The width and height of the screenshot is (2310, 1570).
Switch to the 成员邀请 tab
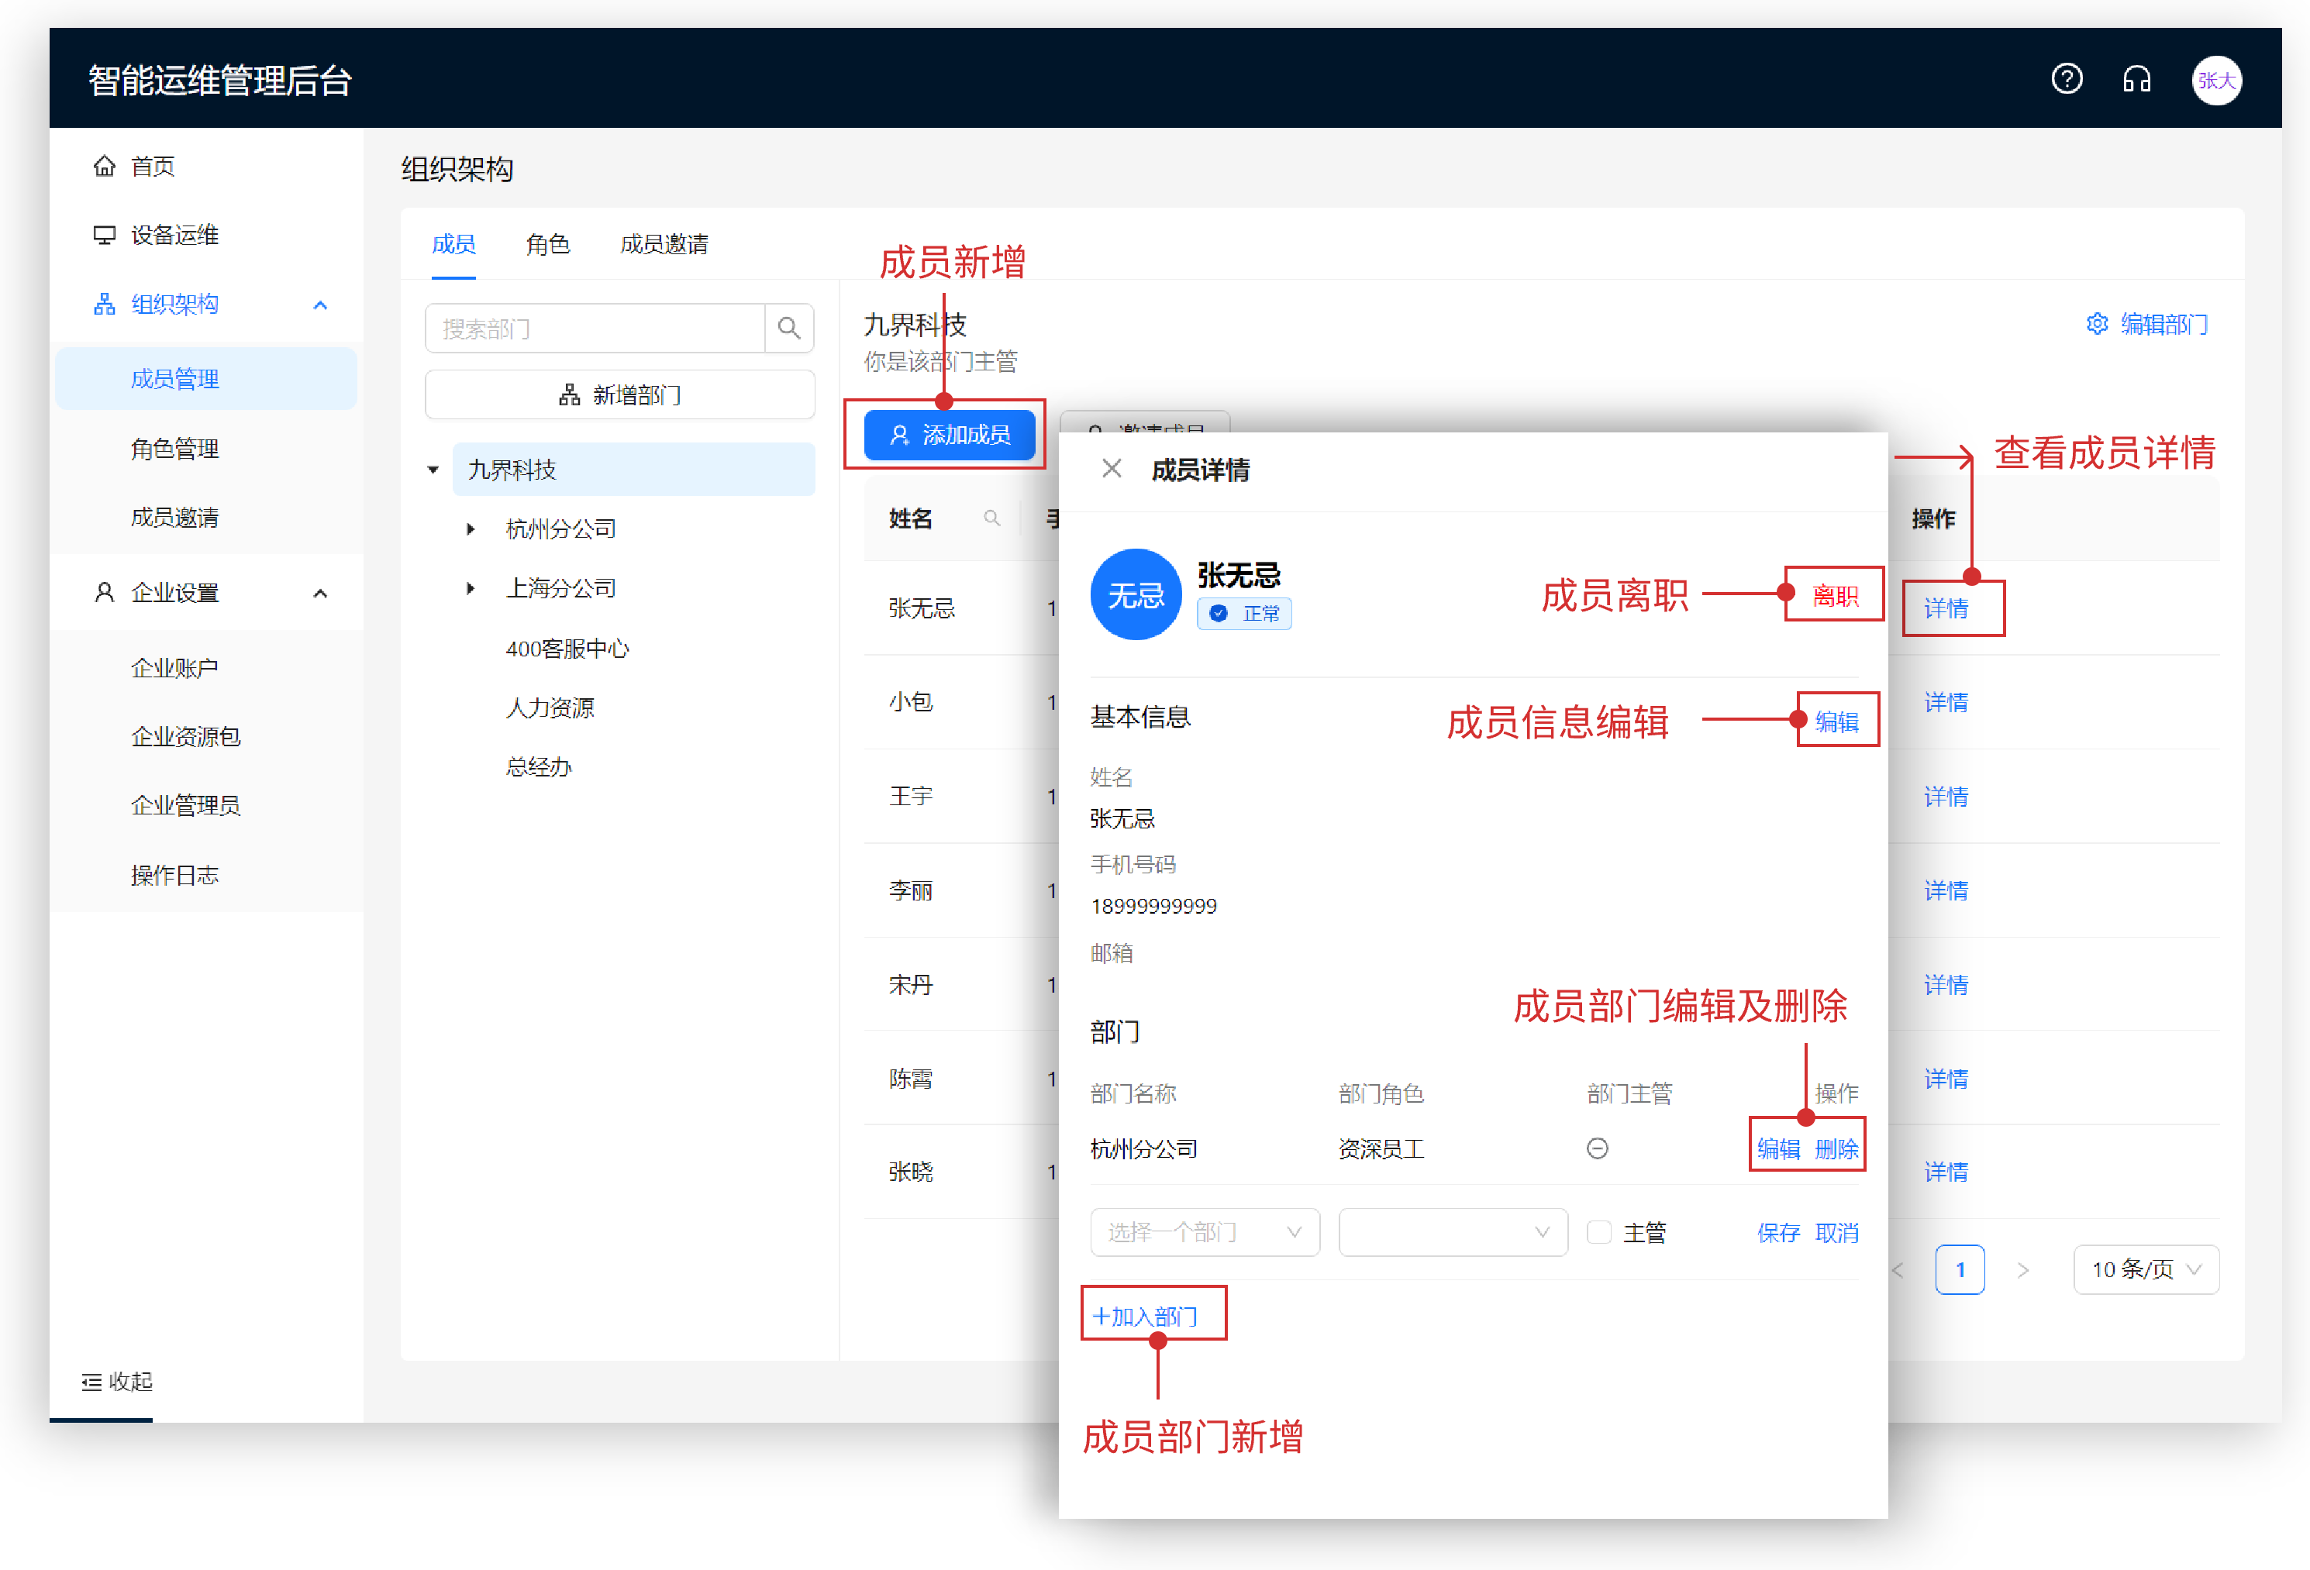[664, 244]
